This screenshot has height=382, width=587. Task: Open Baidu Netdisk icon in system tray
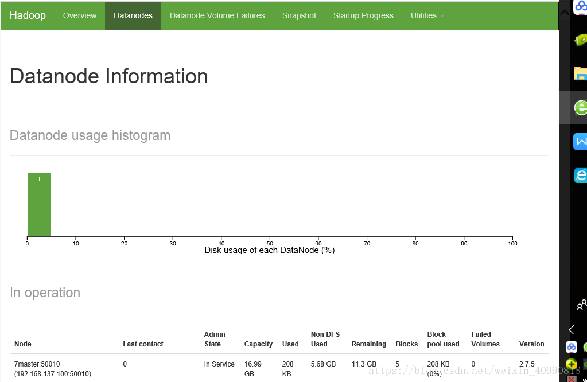click(x=572, y=347)
